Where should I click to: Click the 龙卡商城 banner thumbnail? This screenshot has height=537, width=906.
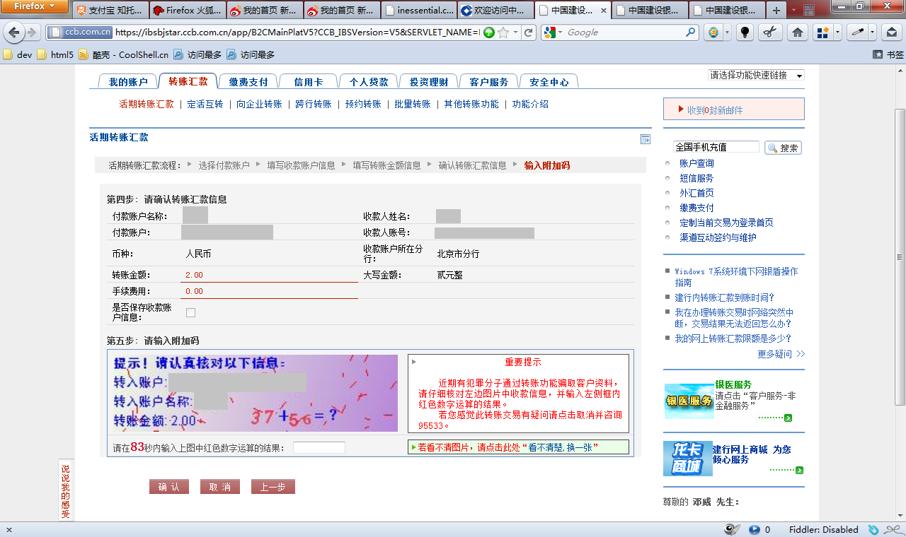point(688,459)
